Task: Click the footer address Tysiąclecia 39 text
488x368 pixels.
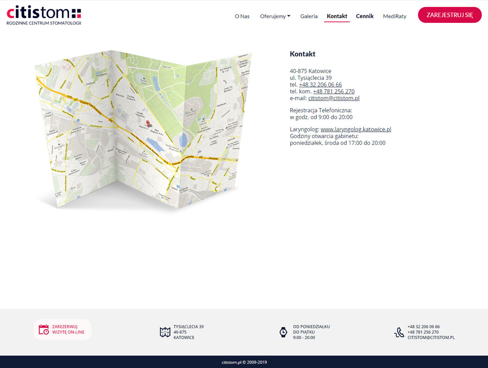Action: pyautogui.click(x=188, y=327)
